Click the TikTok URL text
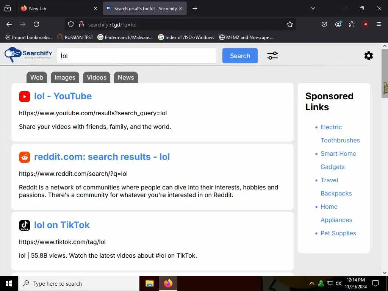388x291 pixels. [63, 242]
